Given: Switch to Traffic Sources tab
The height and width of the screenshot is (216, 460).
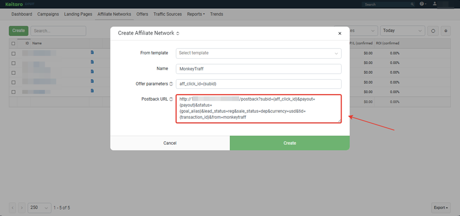Looking at the screenshot, I should point(168,14).
